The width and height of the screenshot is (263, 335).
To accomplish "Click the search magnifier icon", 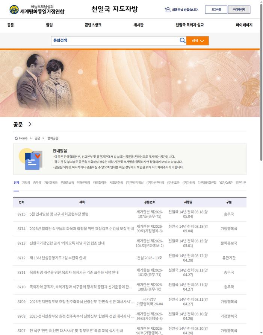I will [x=182, y=40].
